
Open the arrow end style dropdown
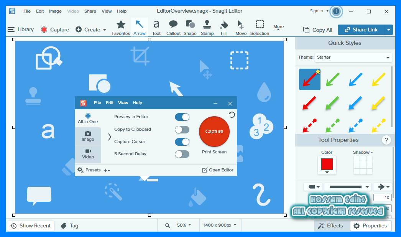[383, 187]
